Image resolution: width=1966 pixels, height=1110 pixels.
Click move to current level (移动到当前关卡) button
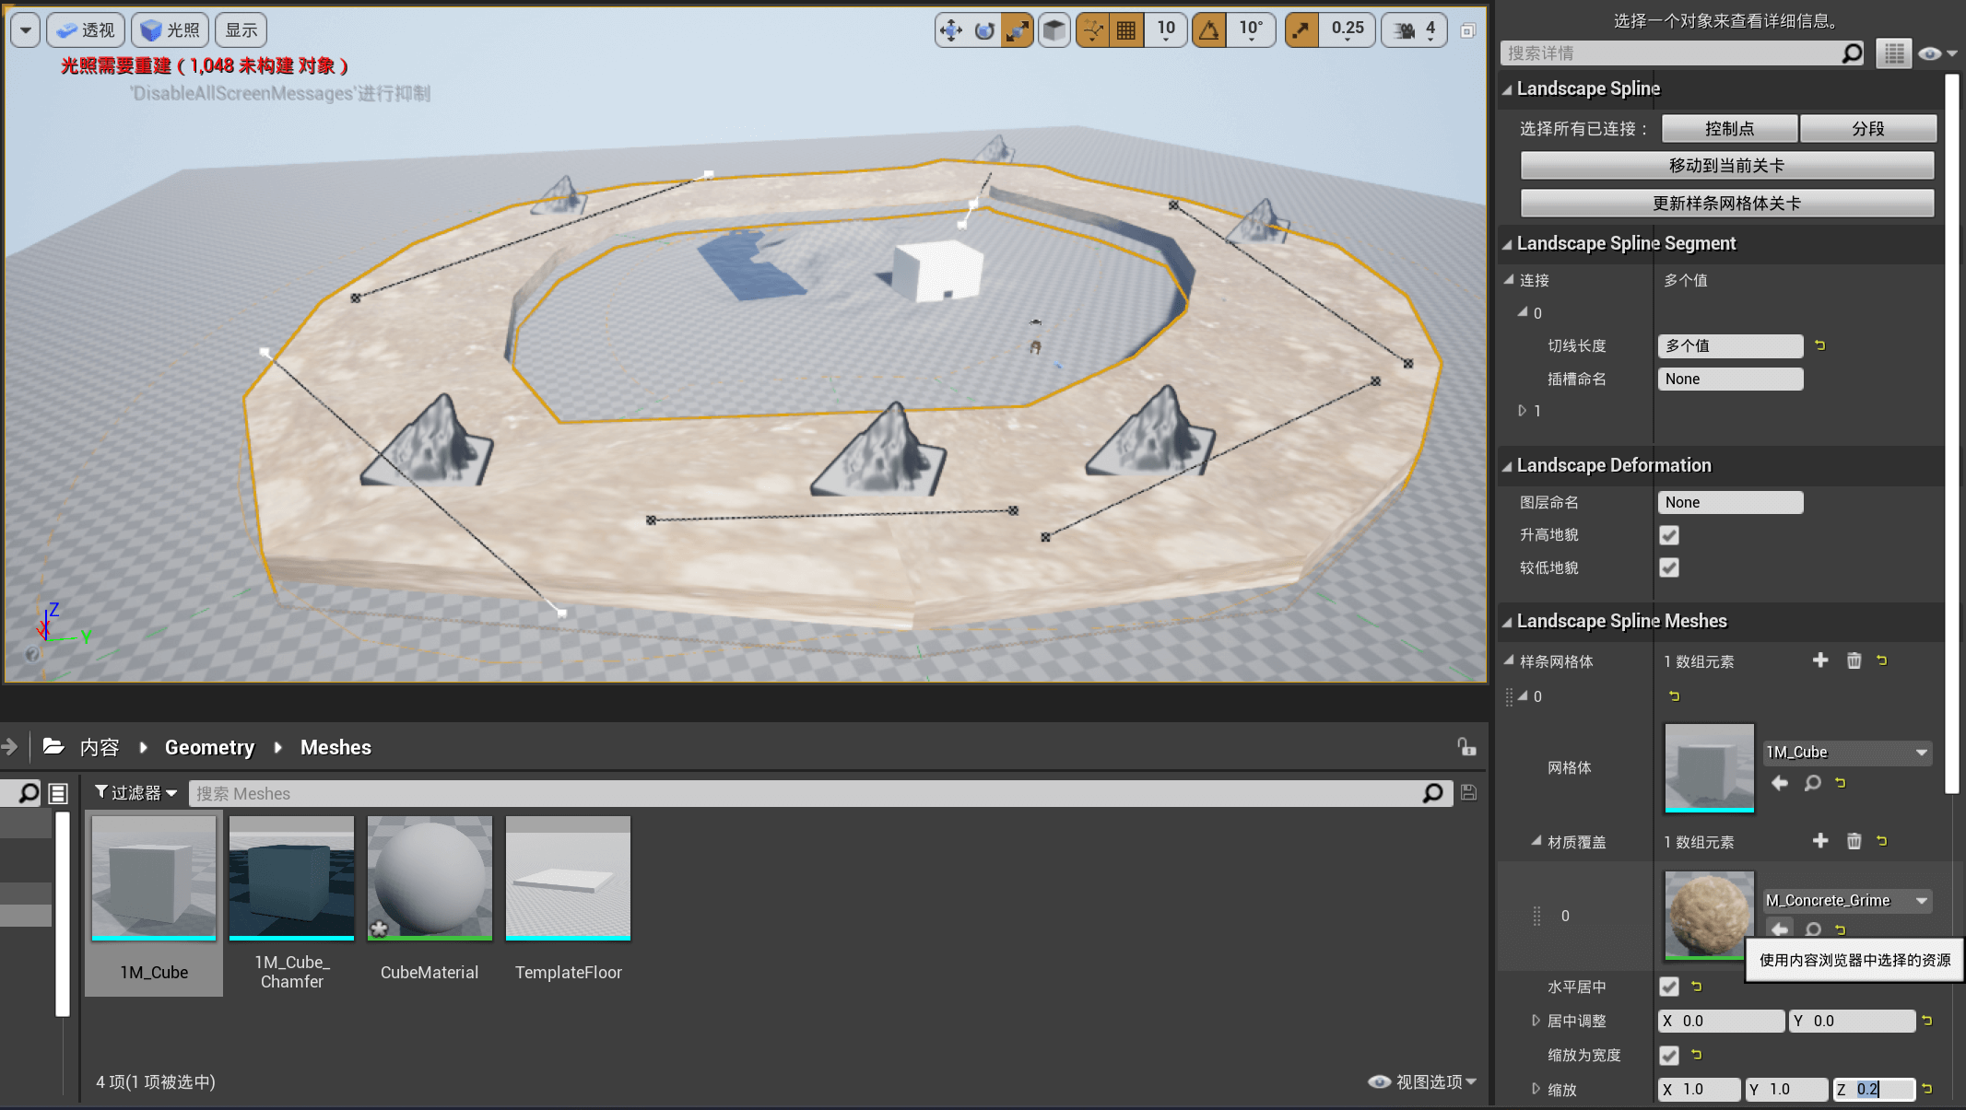click(1727, 166)
